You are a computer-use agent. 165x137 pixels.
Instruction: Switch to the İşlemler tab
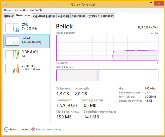(x=9, y=16)
